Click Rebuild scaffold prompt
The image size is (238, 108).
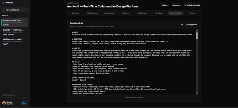[x=134, y=98]
